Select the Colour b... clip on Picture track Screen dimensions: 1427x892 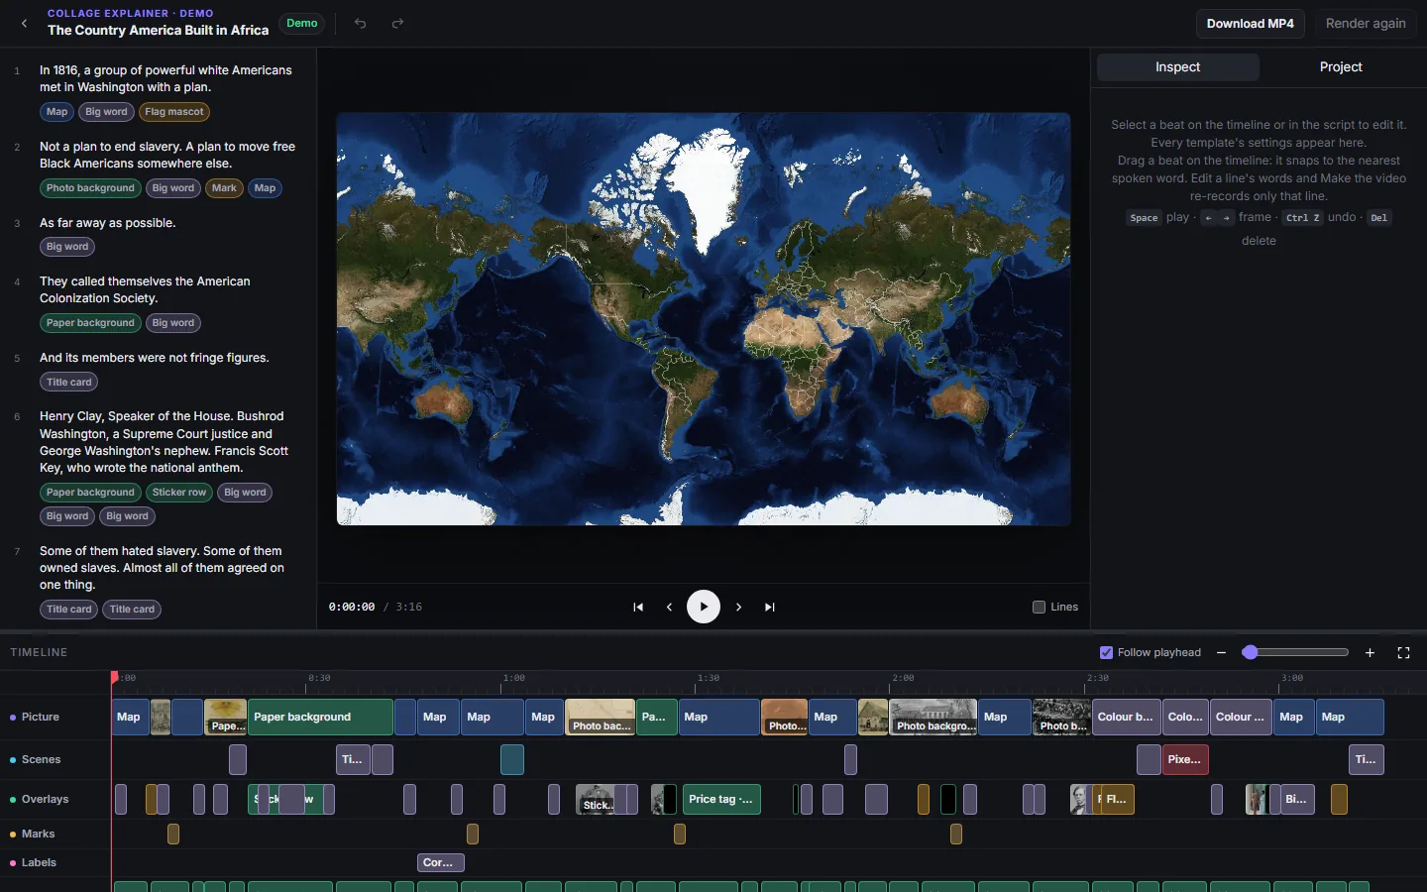pos(1127,717)
